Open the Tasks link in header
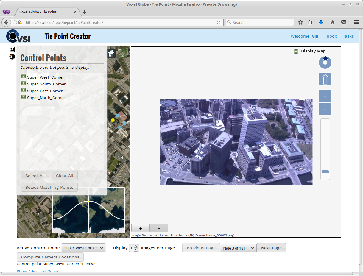Screen dimensions: 363x276 (348, 36)
